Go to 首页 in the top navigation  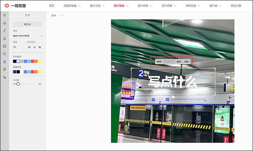pos(52,6)
